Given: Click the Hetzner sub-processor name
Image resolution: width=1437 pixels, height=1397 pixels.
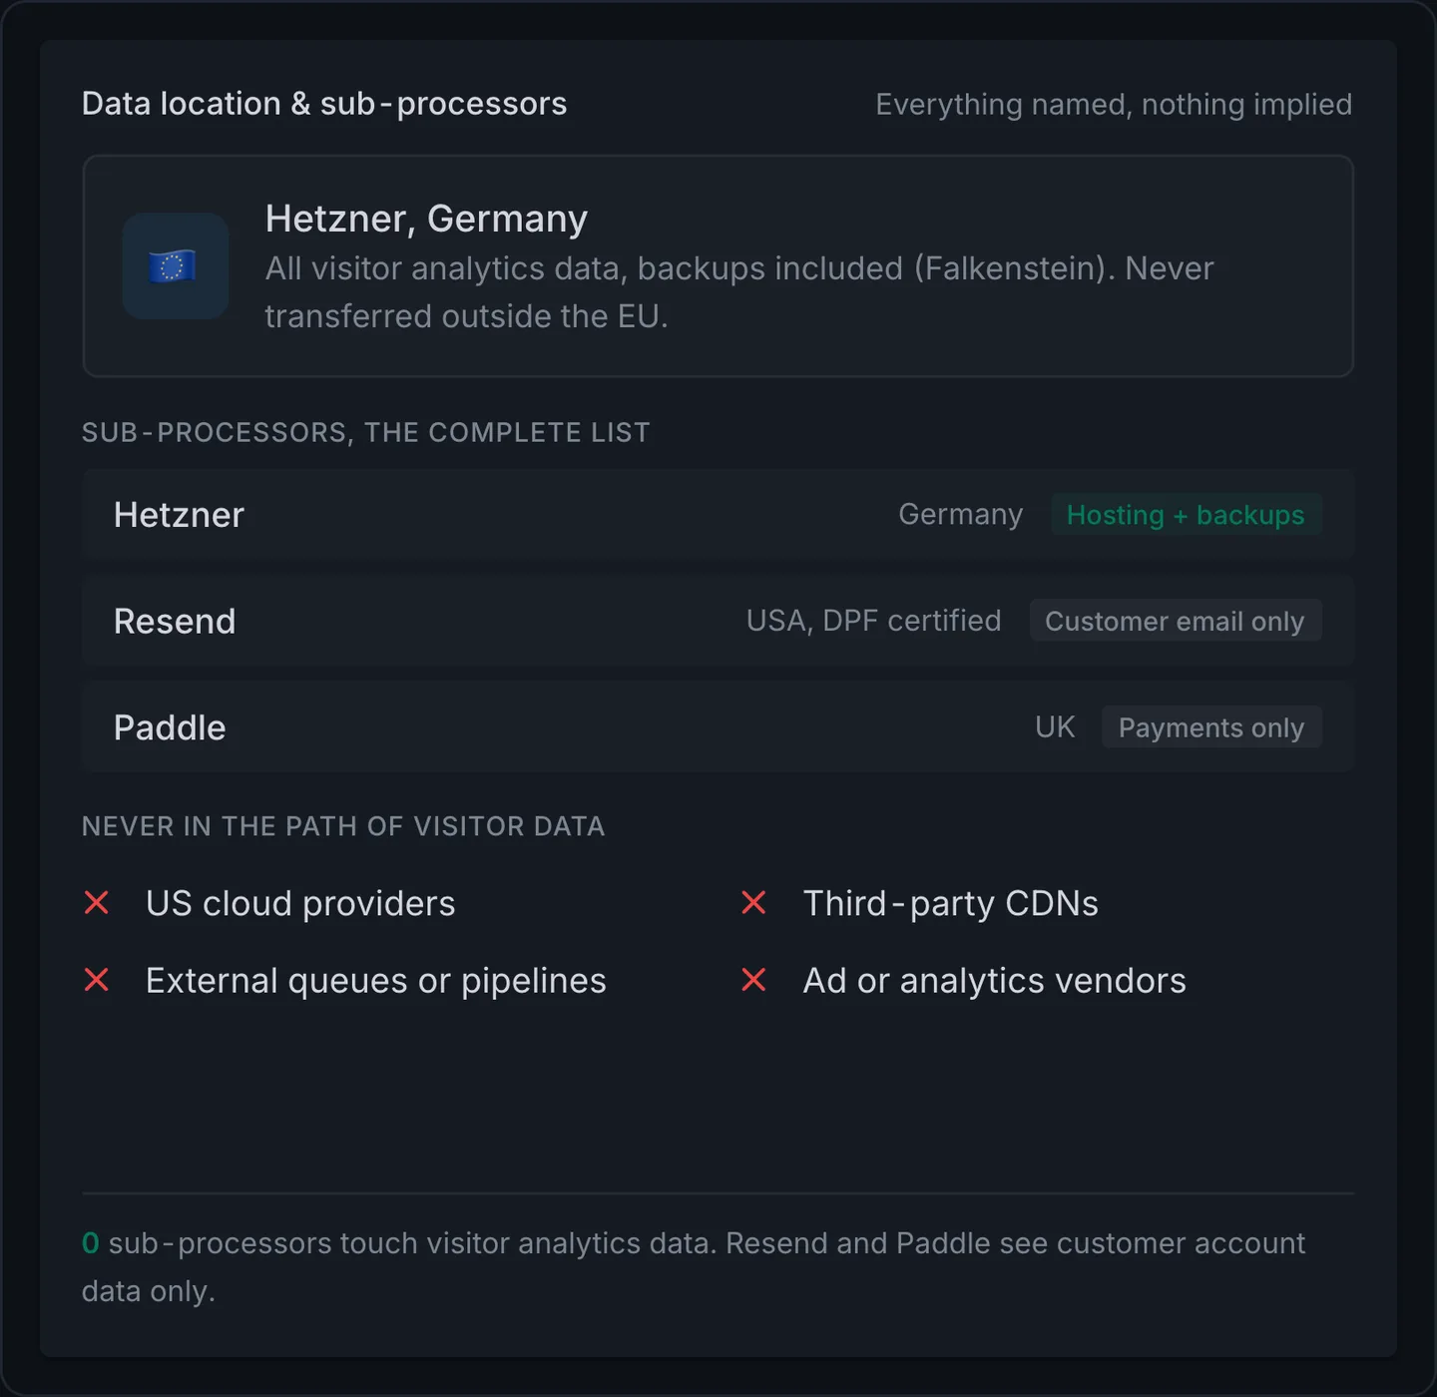Looking at the screenshot, I should pos(179,515).
